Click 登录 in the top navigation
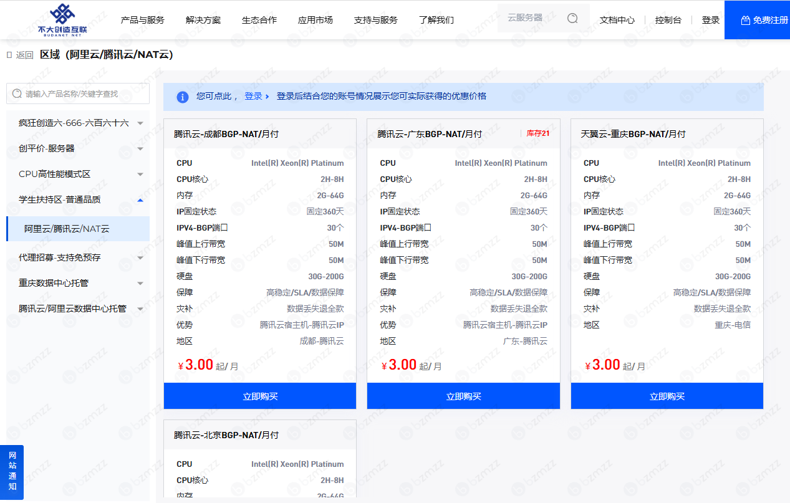This screenshot has width=790, height=503. pos(711,20)
